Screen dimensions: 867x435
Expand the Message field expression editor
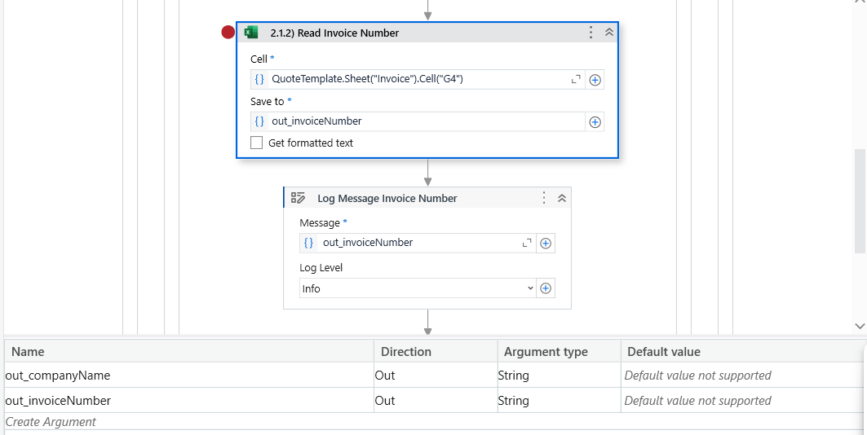click(527, 243)
